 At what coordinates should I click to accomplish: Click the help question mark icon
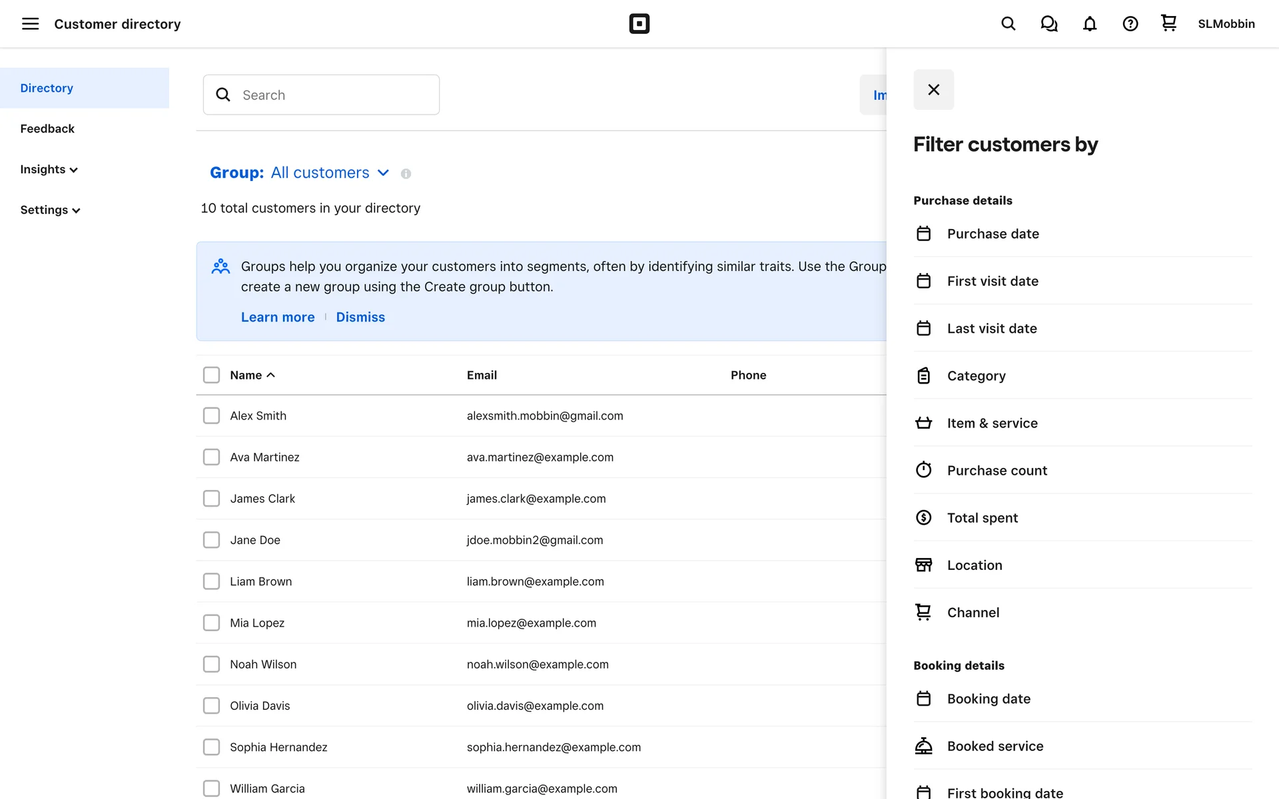1130,24
